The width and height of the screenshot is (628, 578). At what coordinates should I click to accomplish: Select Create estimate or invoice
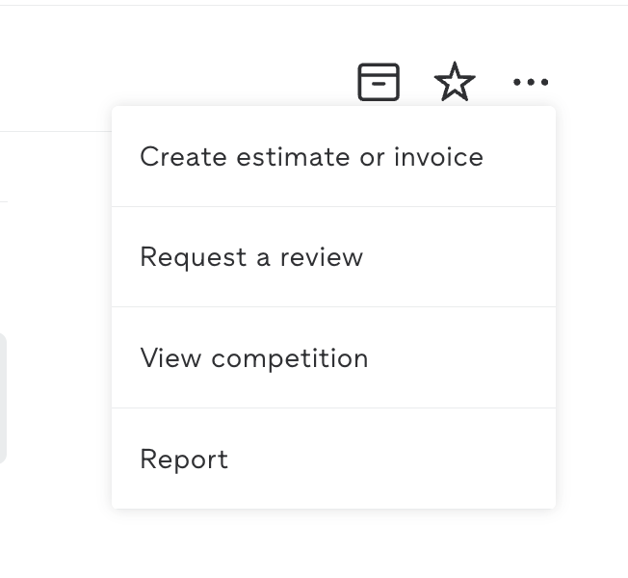coord(333,157)
